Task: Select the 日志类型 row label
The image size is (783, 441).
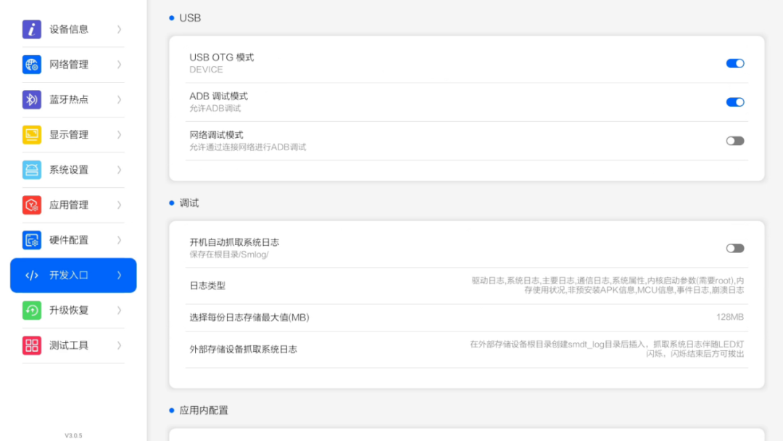Action: (207, 286)
